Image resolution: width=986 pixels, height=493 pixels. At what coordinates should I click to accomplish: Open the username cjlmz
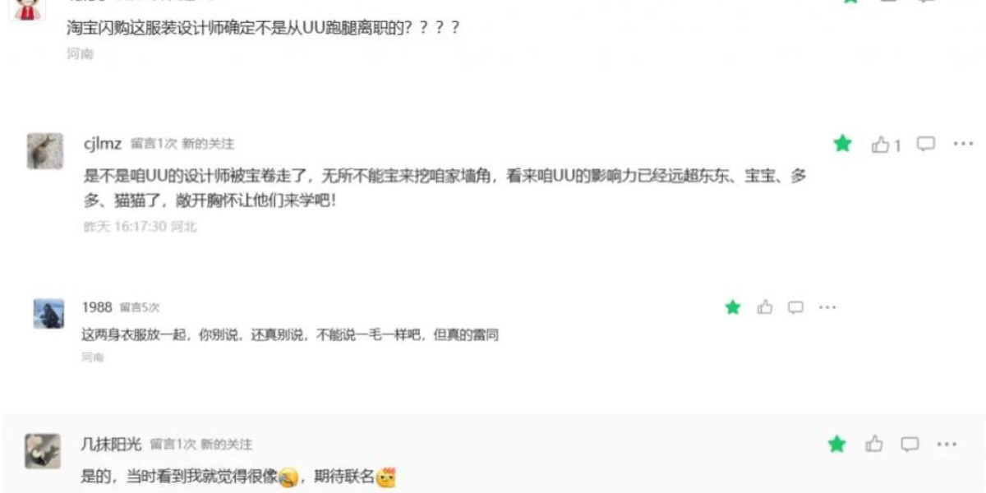[103, 144]
